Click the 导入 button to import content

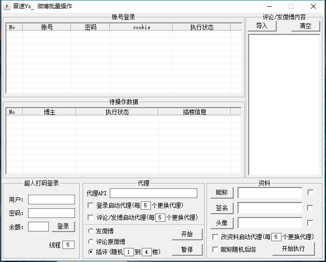[262, 26]
